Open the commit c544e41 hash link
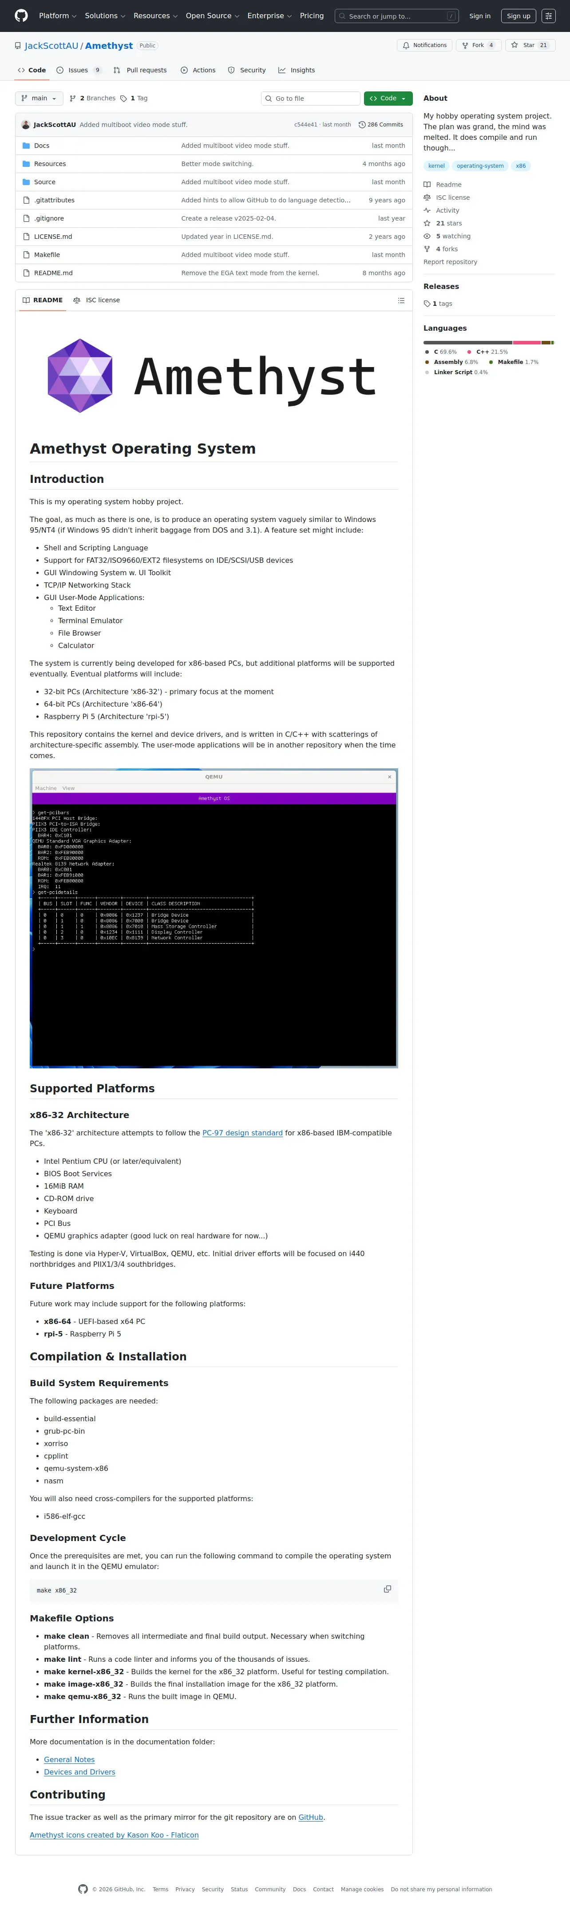Screen dimensions: 570x1913 pos(305,125)
